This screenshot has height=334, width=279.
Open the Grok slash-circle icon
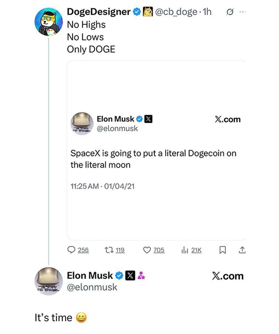click(x=230, y=12)
